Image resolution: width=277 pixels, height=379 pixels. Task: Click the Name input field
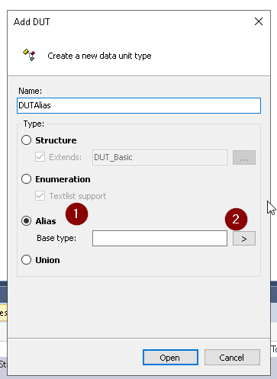tap(139, 105)
